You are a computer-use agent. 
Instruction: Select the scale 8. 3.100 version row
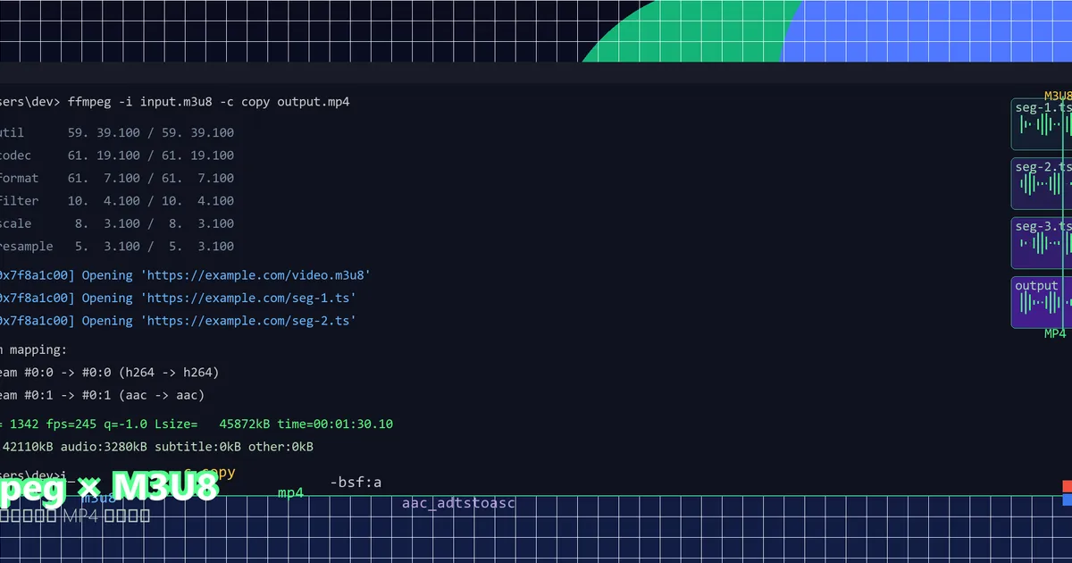117,223
